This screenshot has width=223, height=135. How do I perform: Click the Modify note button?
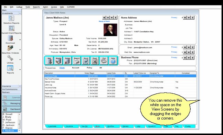(58, 61)
